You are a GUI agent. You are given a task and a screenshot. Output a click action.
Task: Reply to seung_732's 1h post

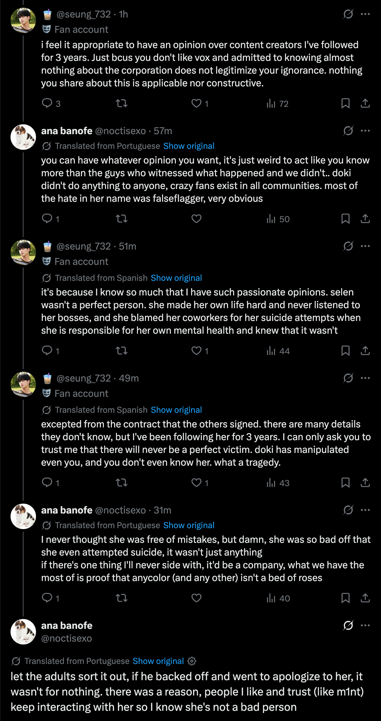[47, 103]
